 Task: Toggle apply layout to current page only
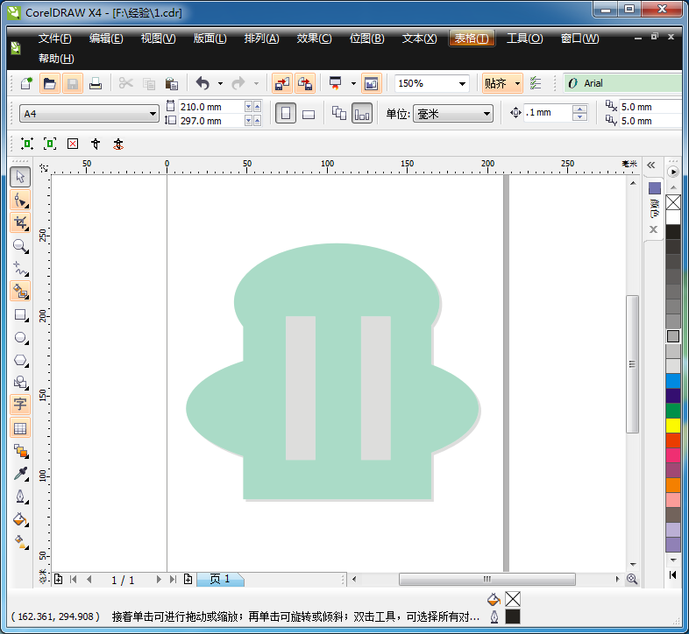pyautogui.click(x=361, y=114)
